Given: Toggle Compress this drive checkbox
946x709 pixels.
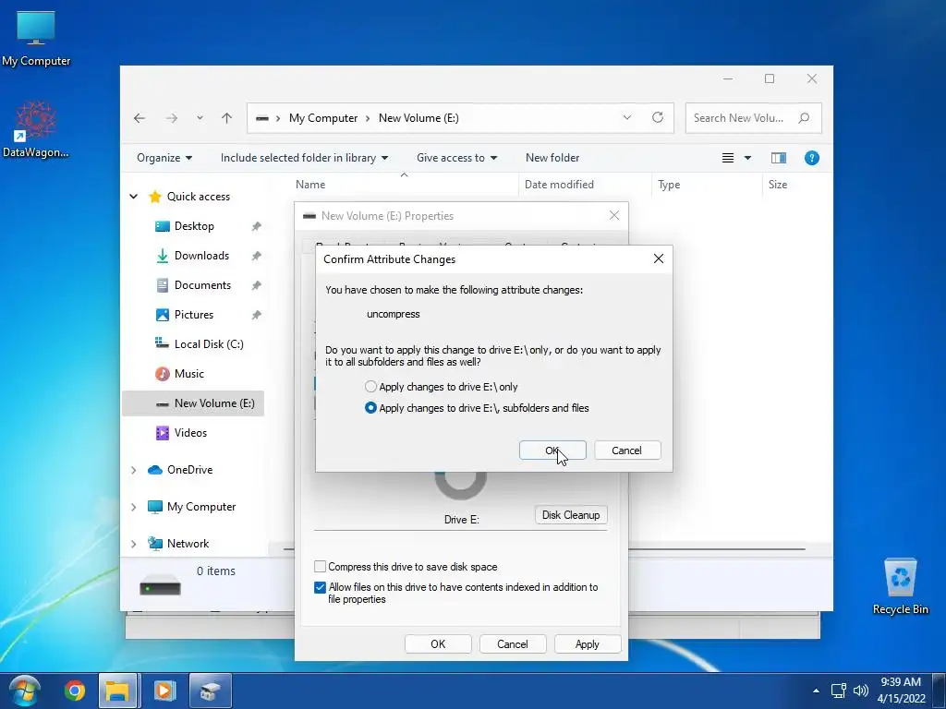Looking at the screenshot, I should (321, 567).
